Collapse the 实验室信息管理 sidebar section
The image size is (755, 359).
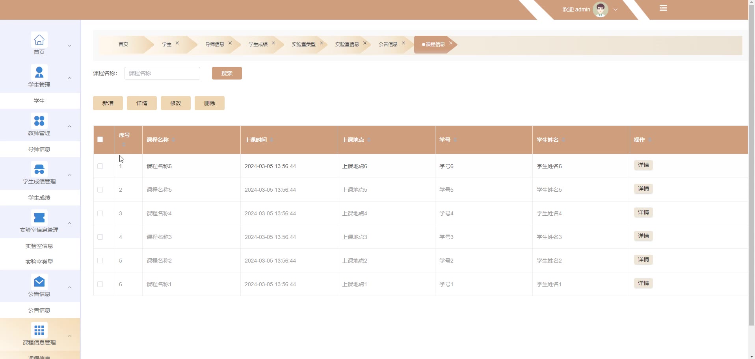pyautogui.click(x=69, y=223)
